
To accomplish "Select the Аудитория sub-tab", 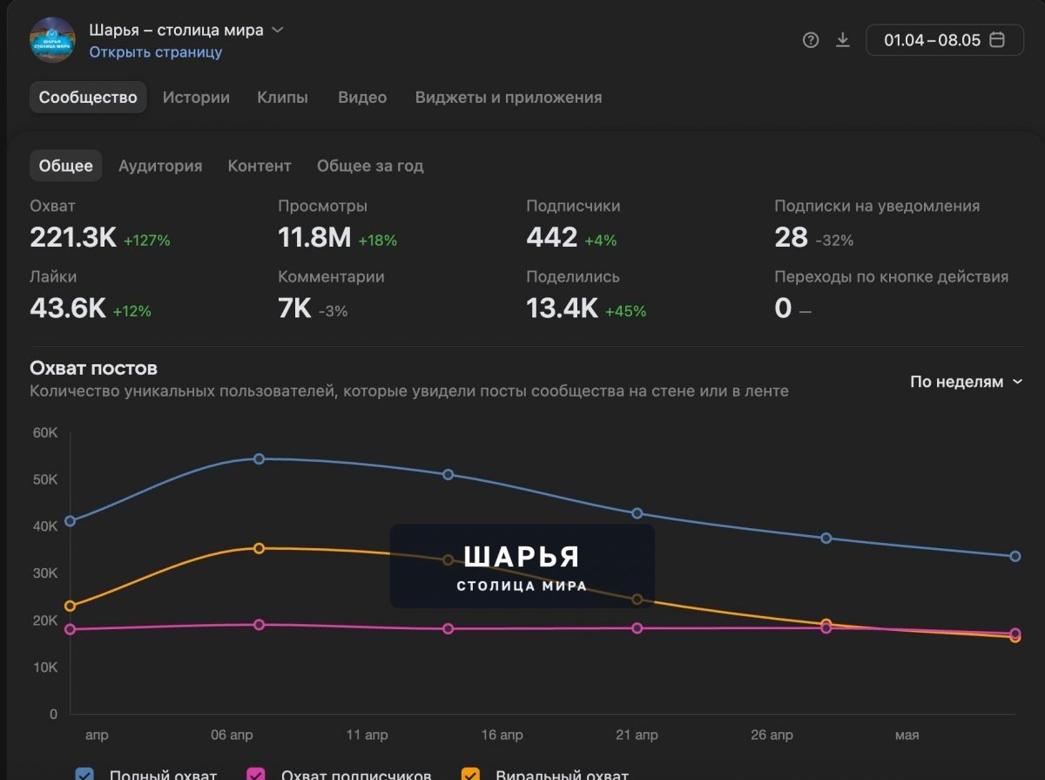I will pos(160,166).
